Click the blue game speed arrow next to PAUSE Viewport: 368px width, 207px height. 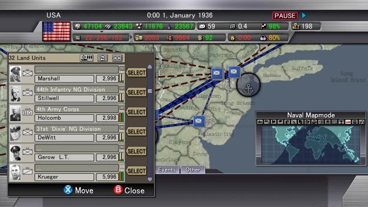click(304, 15)
